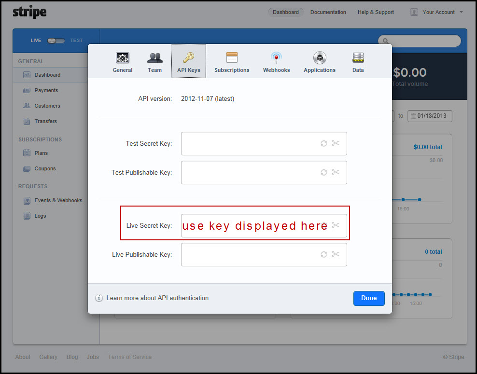
Task: Click the dashboard search field
Action: pos(419,41)
